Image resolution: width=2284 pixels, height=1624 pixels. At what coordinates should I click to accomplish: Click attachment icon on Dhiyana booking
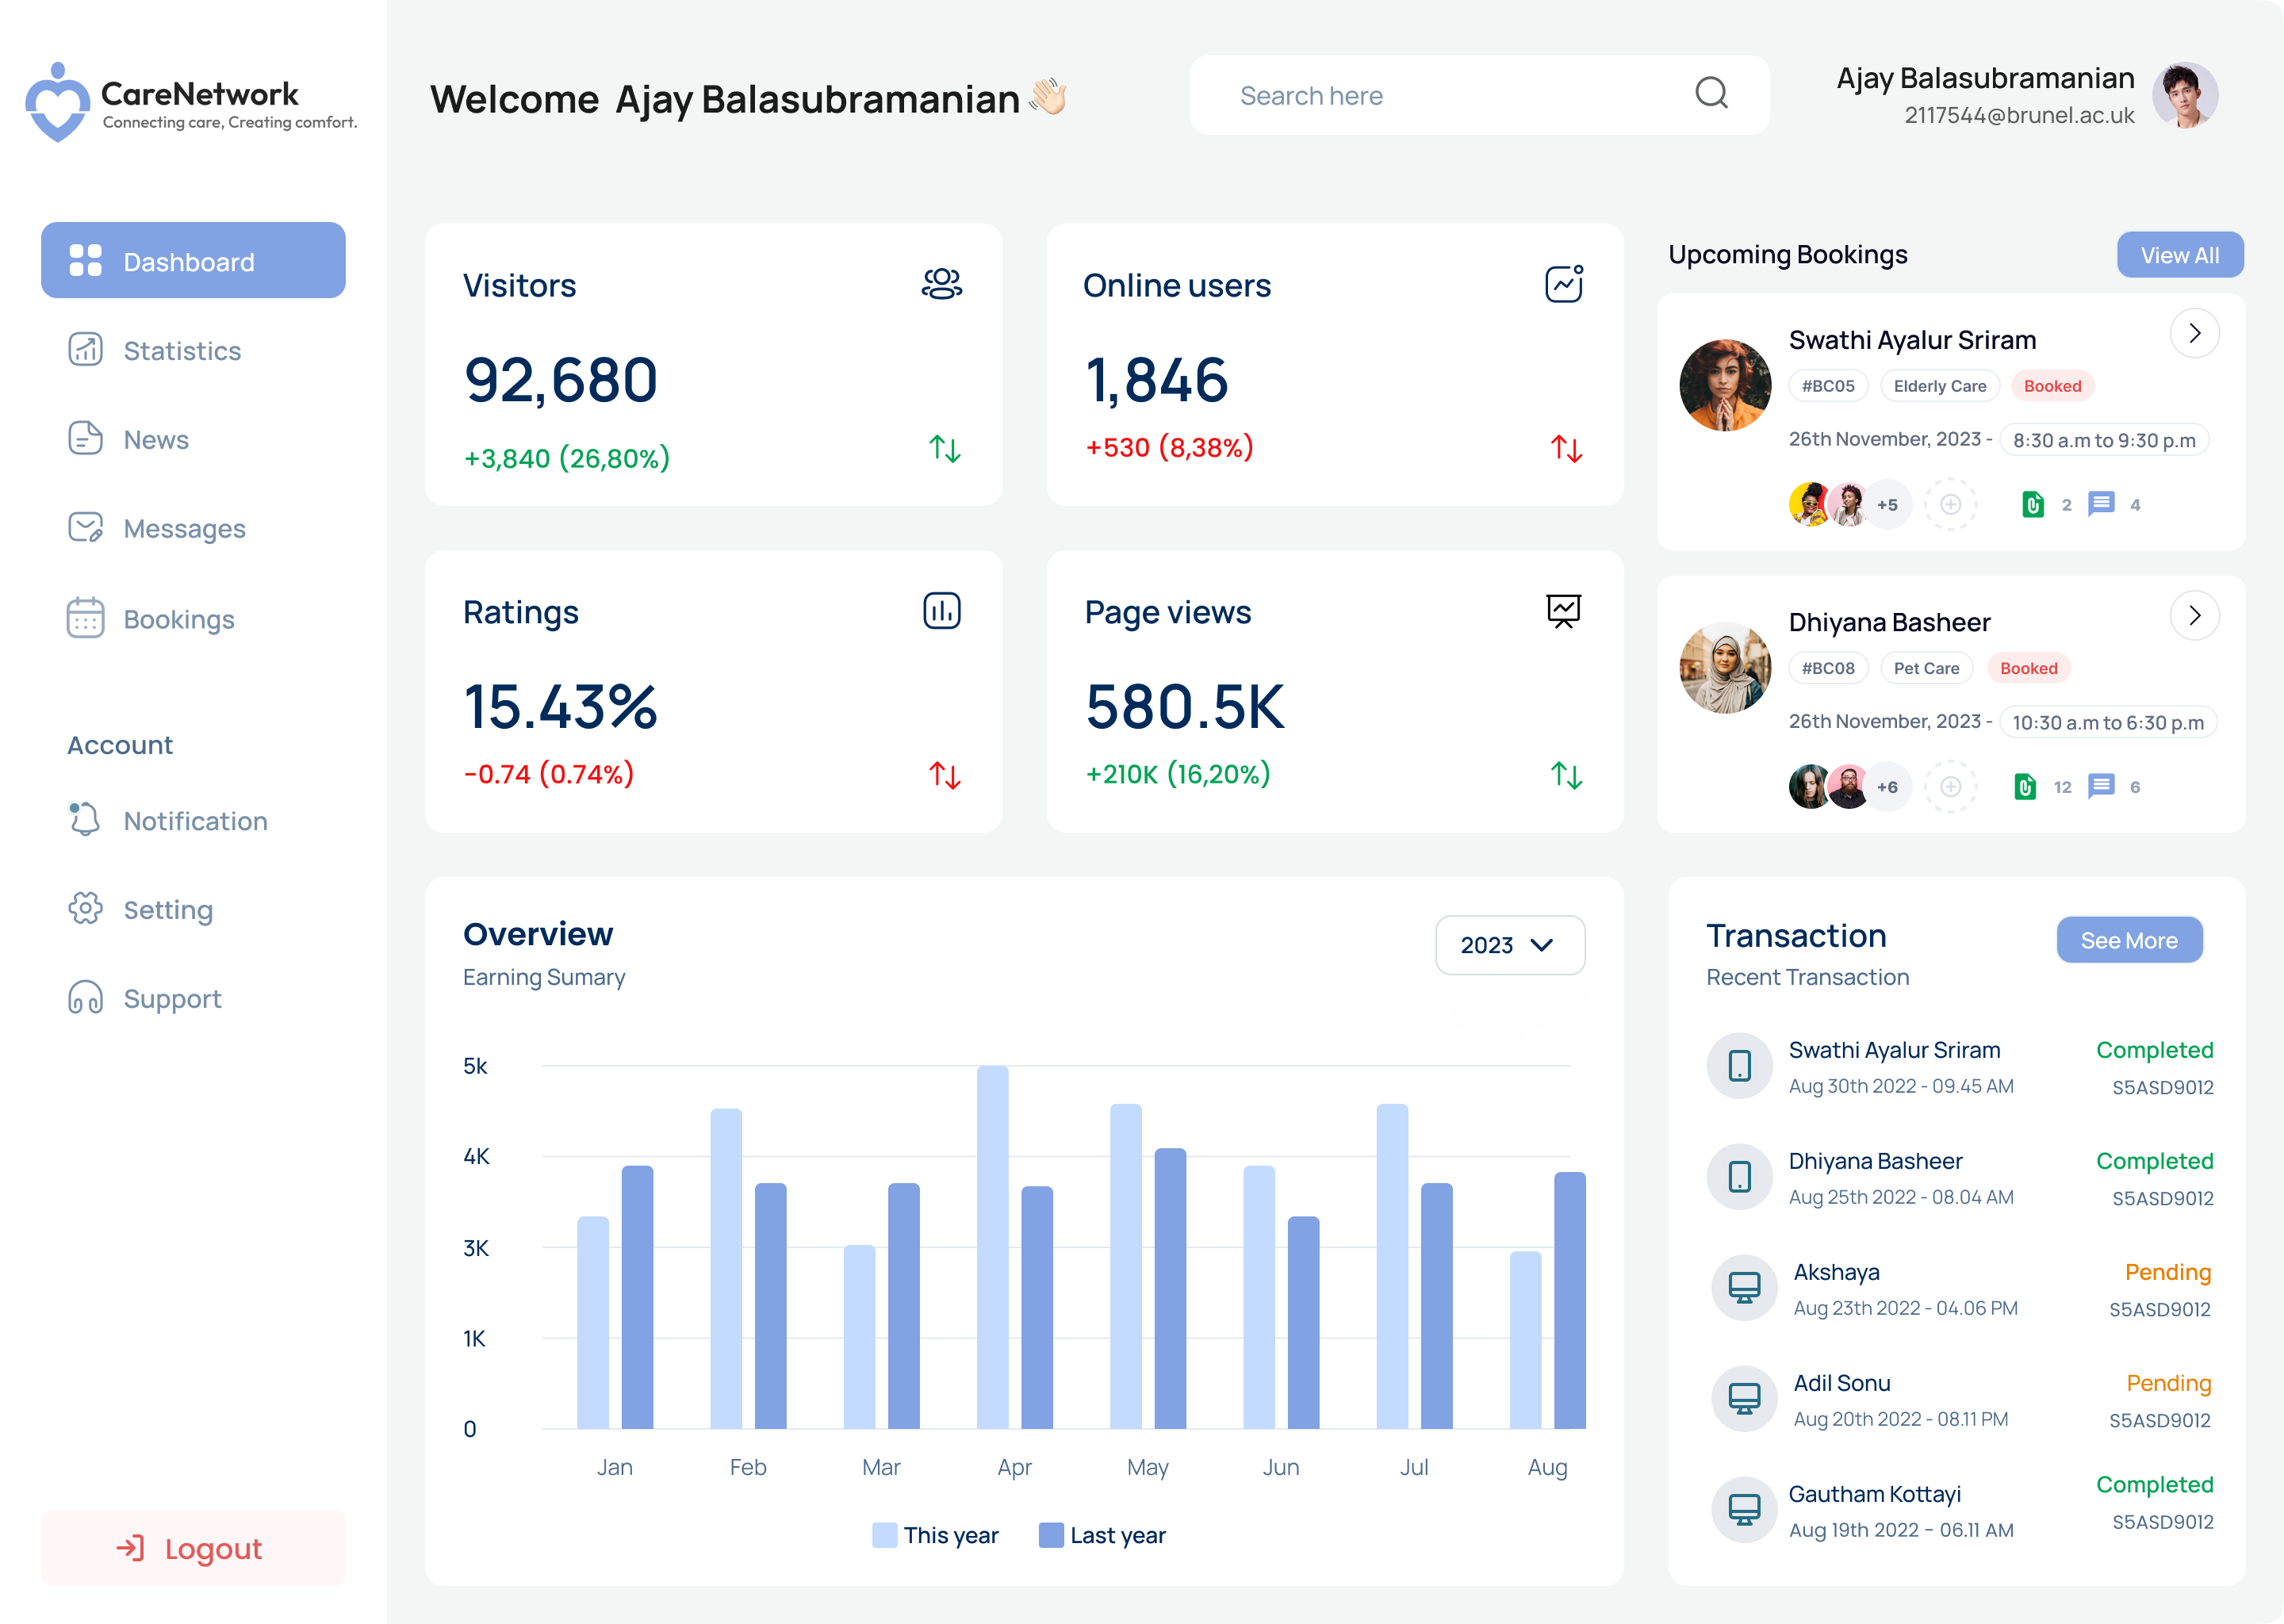(x=2025, y=786)
